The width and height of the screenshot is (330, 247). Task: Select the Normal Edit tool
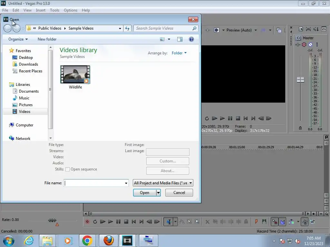169,222
